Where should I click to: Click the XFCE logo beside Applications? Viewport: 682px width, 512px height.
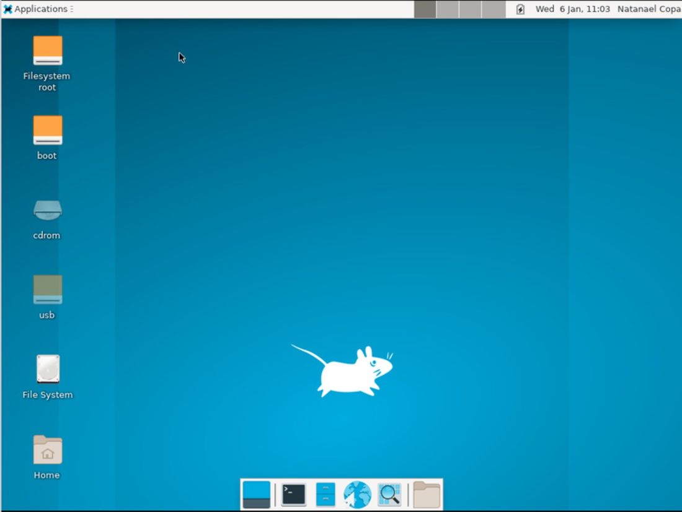click(7, 9)
